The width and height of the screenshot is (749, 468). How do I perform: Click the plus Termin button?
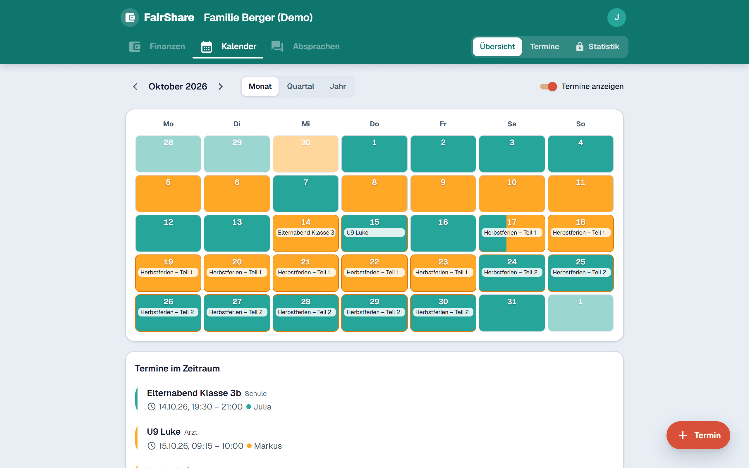click(698, 435)
